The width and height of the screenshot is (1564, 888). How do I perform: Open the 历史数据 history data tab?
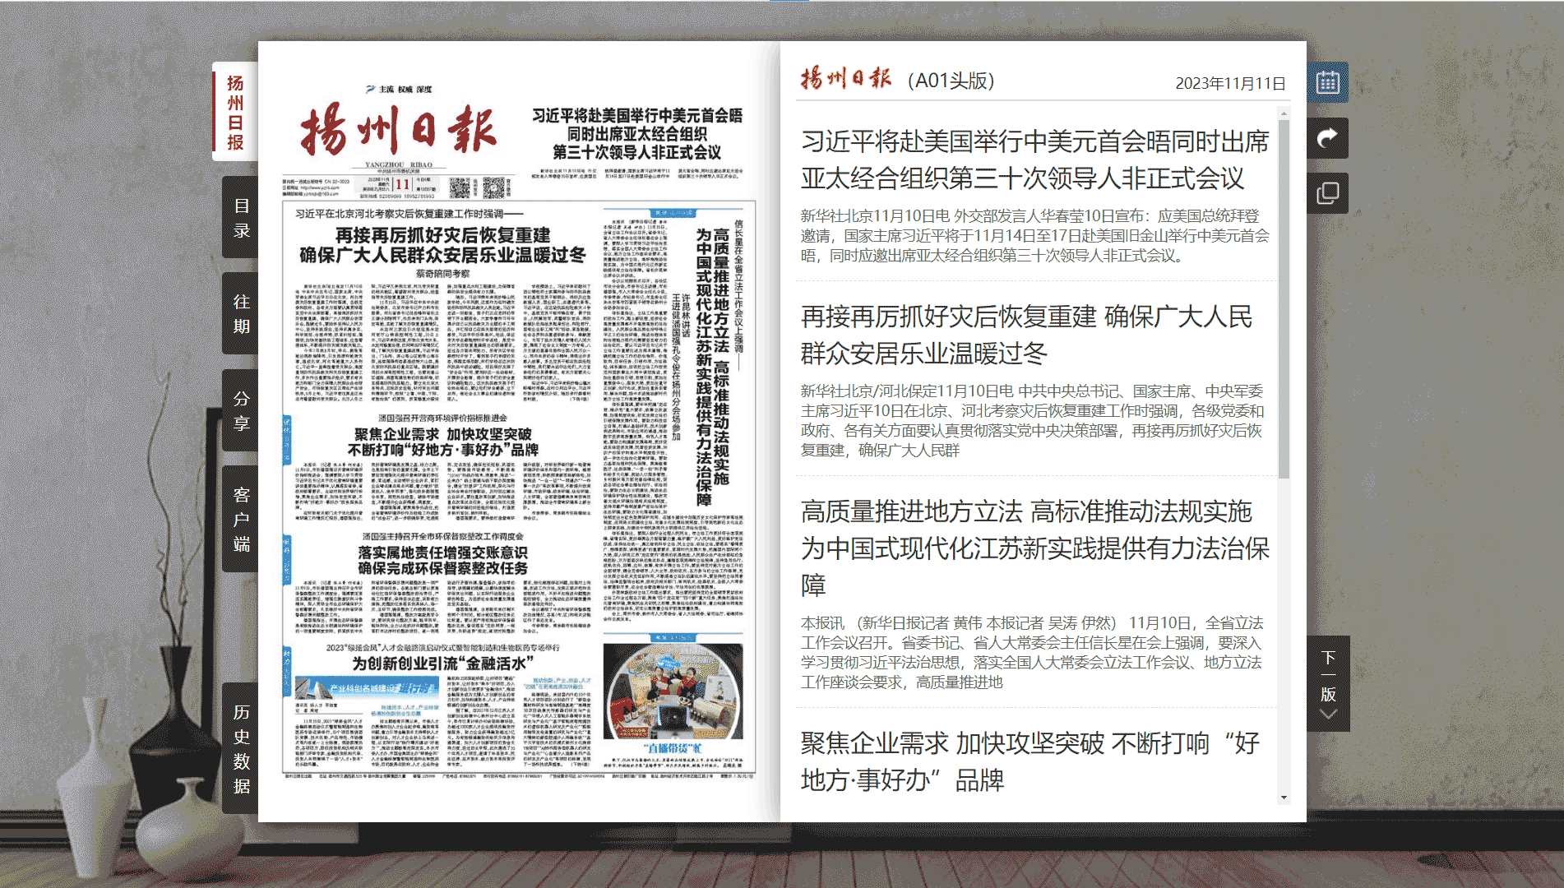[x=241, y=748]
